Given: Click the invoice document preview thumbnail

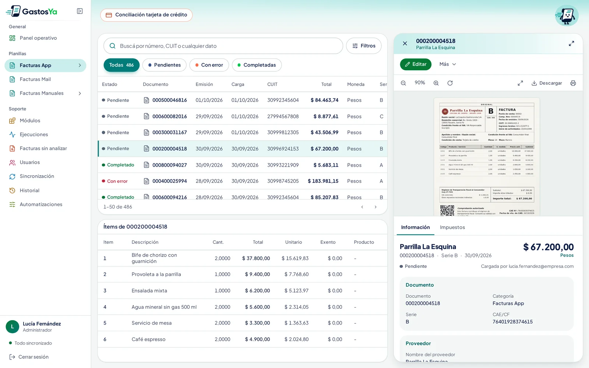Looking at the screenshot, I should click(487, 157).
